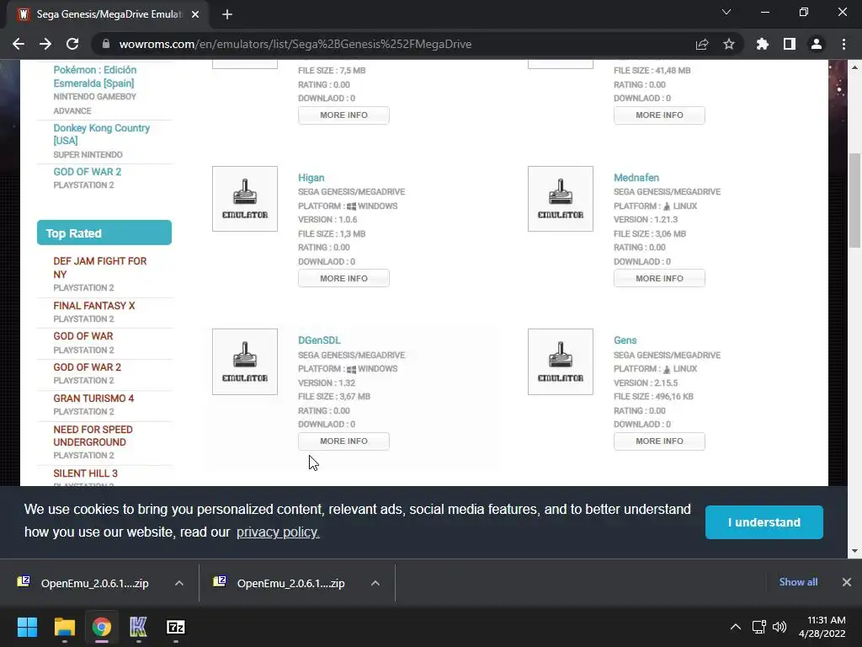Open 7-Zip app from taskbar
This screenshot has width=862, height=647.
175,627
